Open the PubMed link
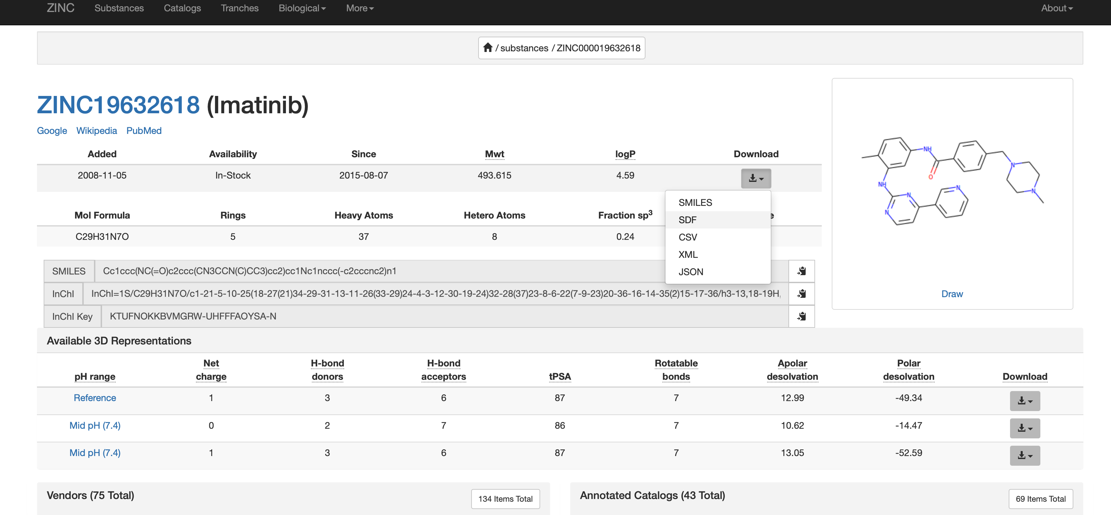The width and height of the screenshot is (1111, 515). [x=144, y=131]
